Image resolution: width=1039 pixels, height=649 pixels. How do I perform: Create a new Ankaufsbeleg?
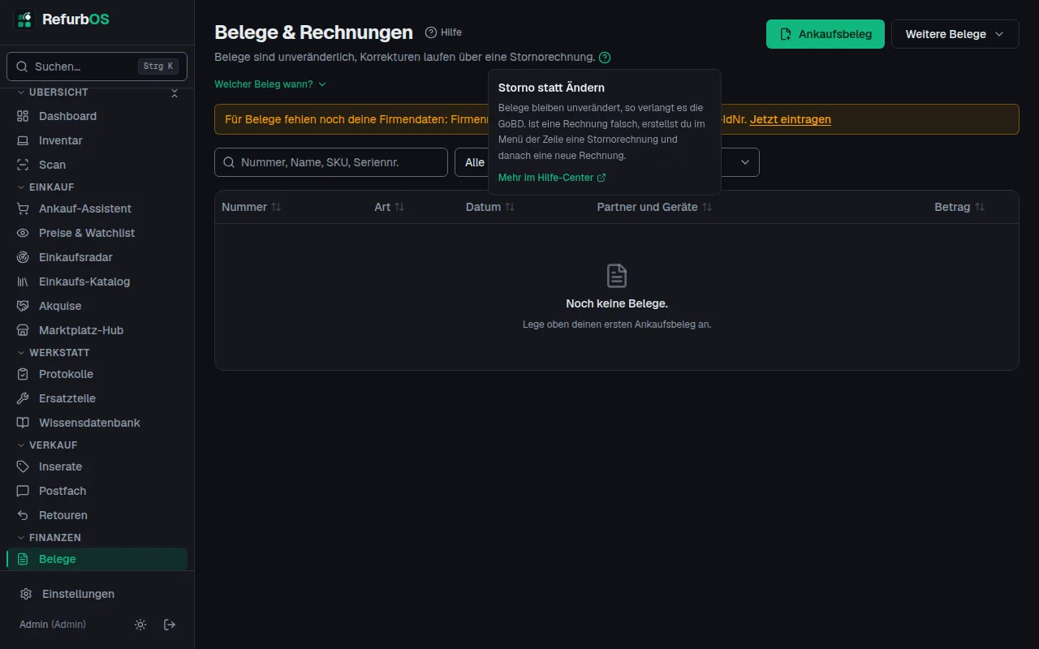click(x=826, y=34)
